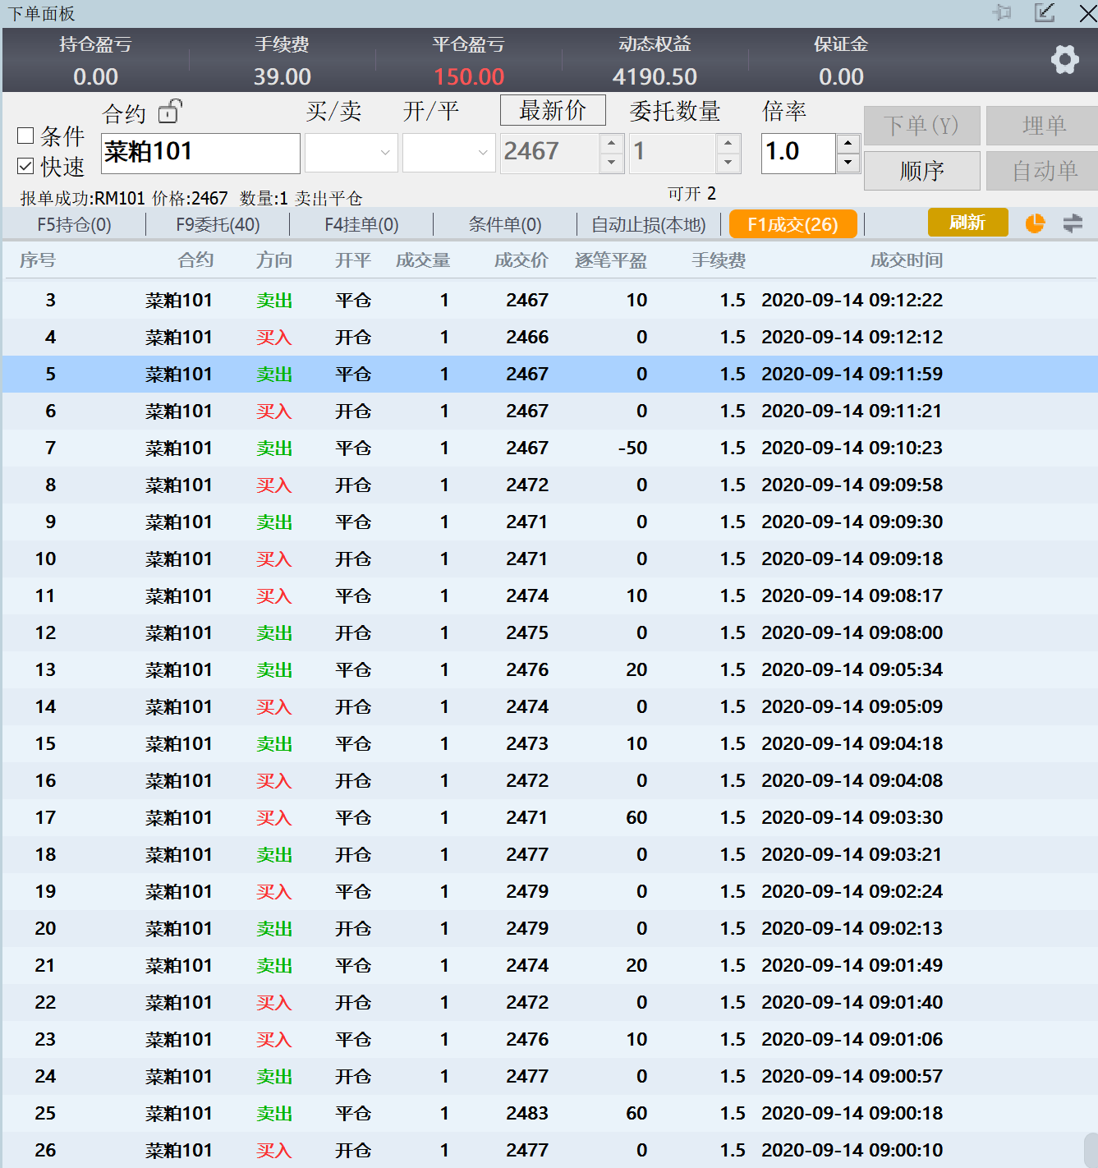The image size is (1098, 1168).
Task: Click the 手续费 column header in the table
Action: point(719,260)
